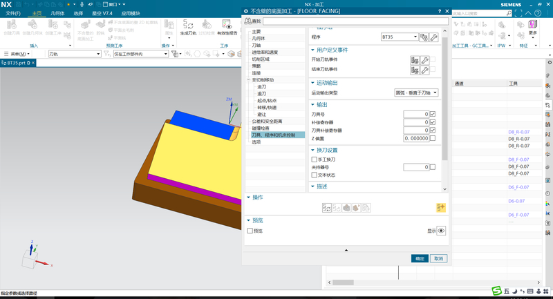Click the selection filter funnel icon by 刀轨
Image resolution: width=553 pixels, height=299 pixels.
point(106,54)
